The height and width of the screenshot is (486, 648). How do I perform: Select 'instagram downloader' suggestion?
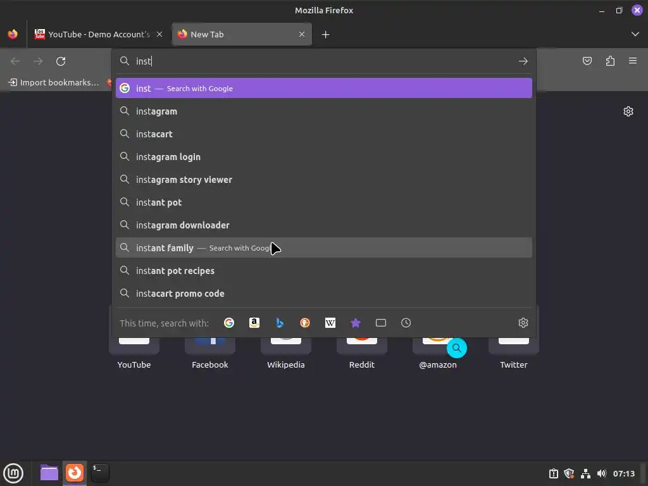point(324,225)
